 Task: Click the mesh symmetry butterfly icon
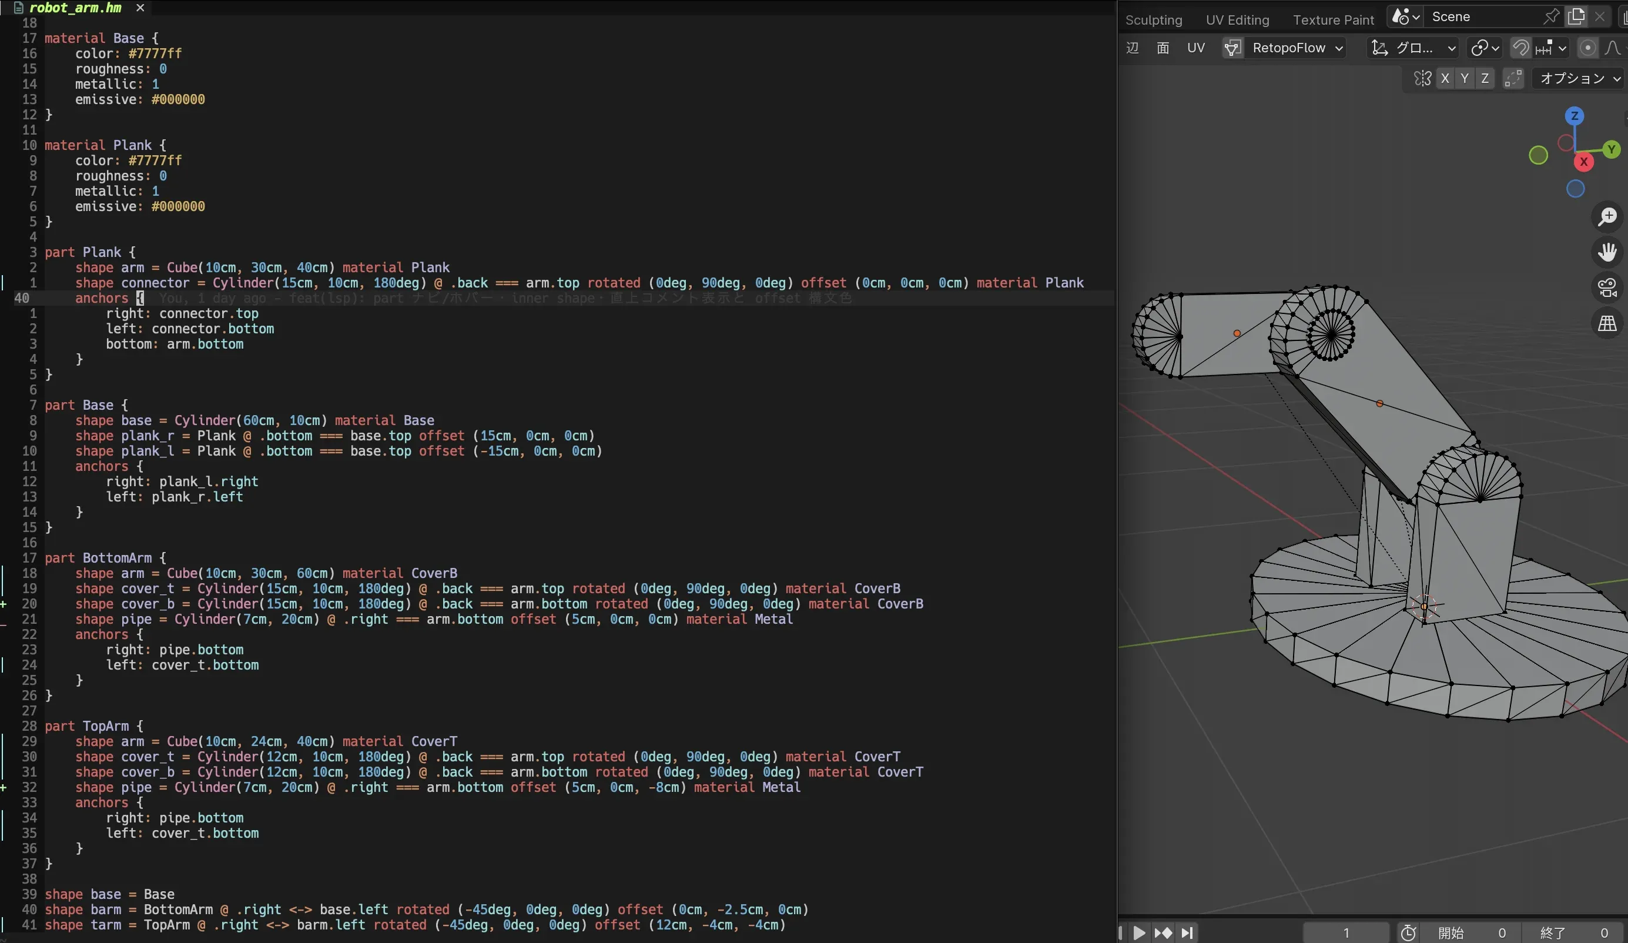1422,79
